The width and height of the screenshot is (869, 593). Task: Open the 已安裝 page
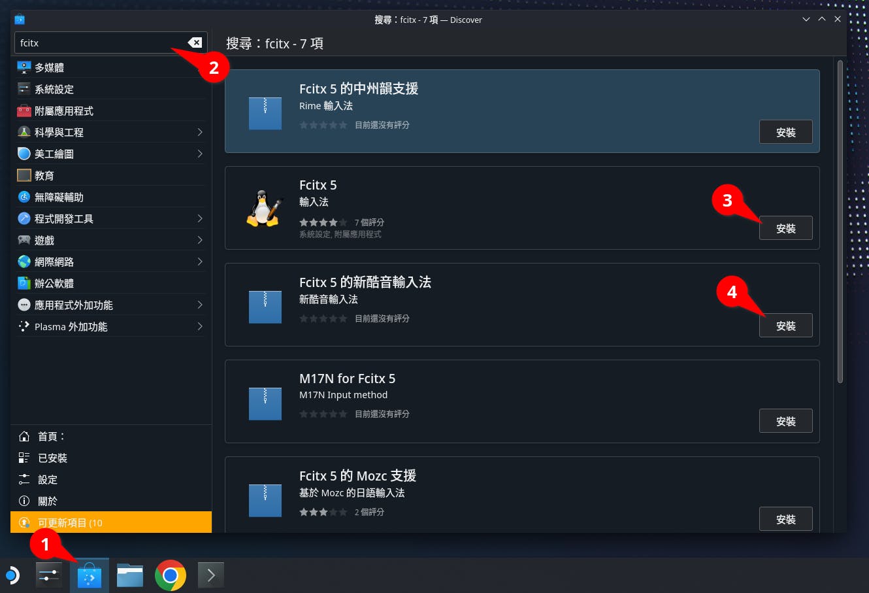111,458
